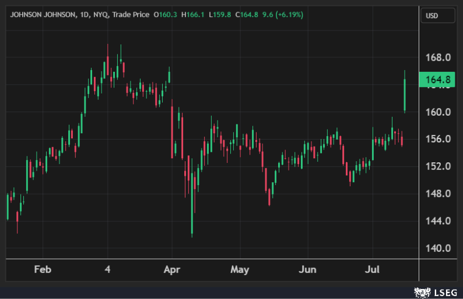Select the 168.0 price axis label
Screen dimensions: 463x299
tap(438, 58)
